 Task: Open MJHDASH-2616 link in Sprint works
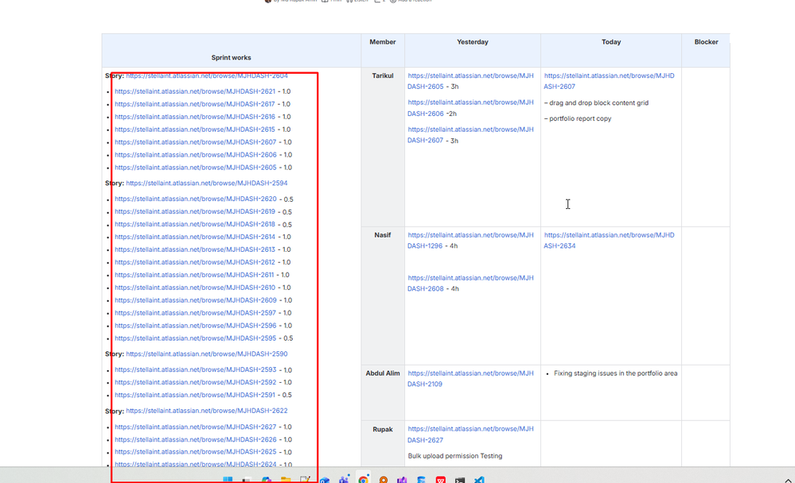click(x=195, y=117)
